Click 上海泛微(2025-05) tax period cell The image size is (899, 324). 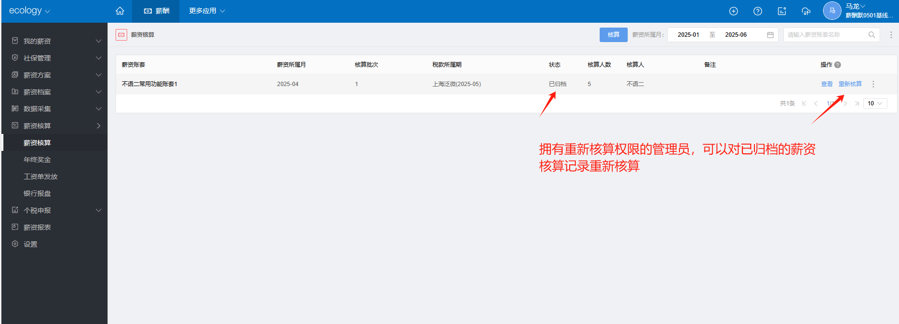[x=457, y=84]
